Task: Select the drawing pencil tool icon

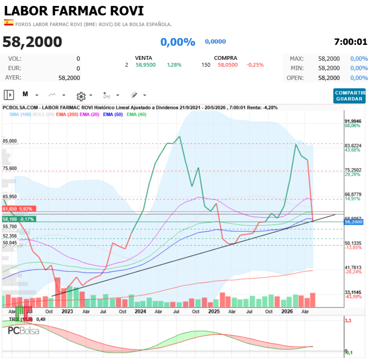Action: pos(134,95)
